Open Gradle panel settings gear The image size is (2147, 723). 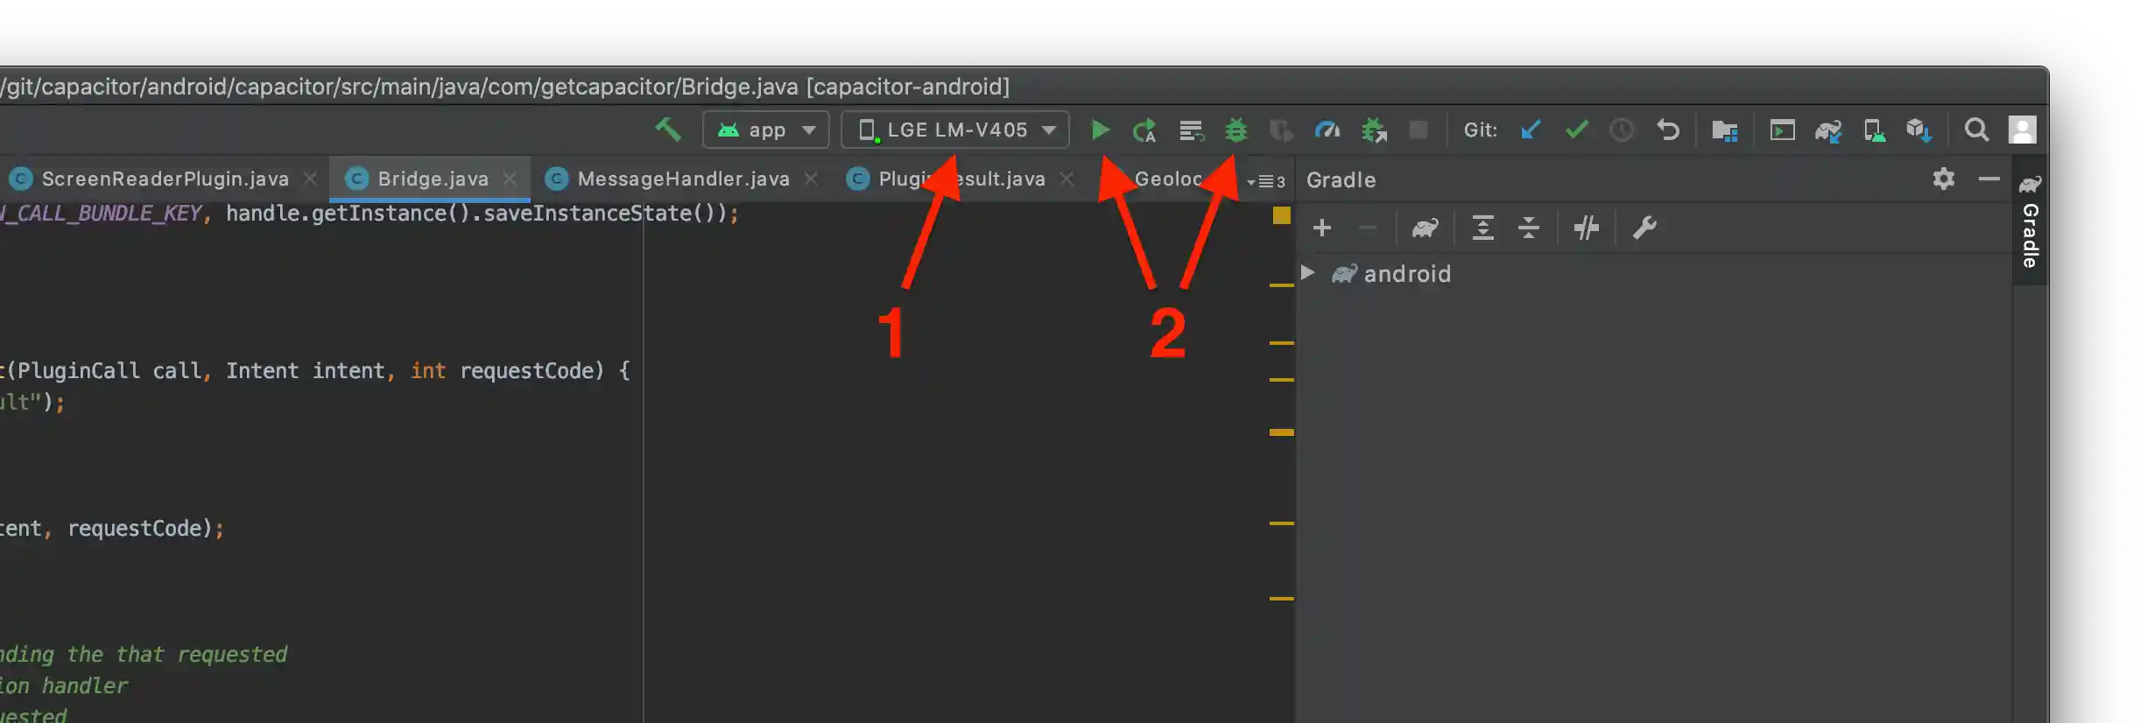(1944, 179)
